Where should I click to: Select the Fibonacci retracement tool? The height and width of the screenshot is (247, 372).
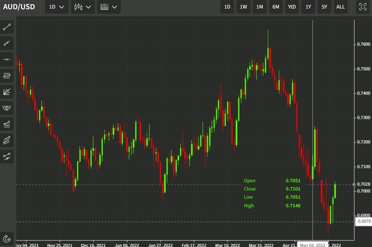pos(7,124)
